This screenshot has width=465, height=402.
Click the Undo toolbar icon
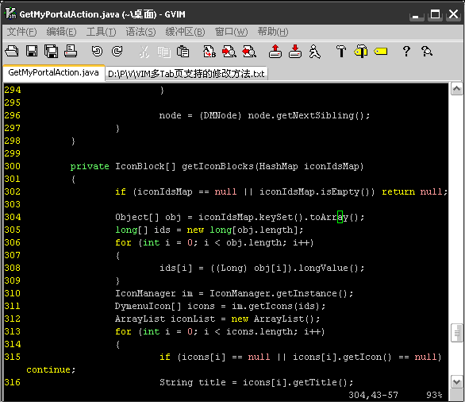point(97,52)
